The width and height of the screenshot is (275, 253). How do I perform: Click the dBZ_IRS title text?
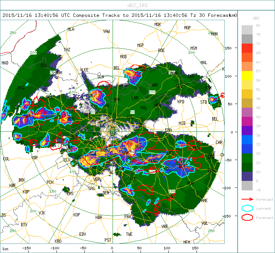[x=137, y=5]
